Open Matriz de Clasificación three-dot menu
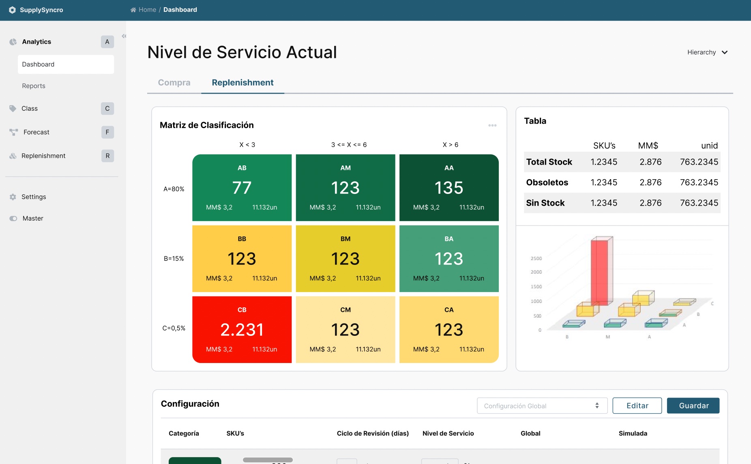751x464 pixels. (492, 125)
